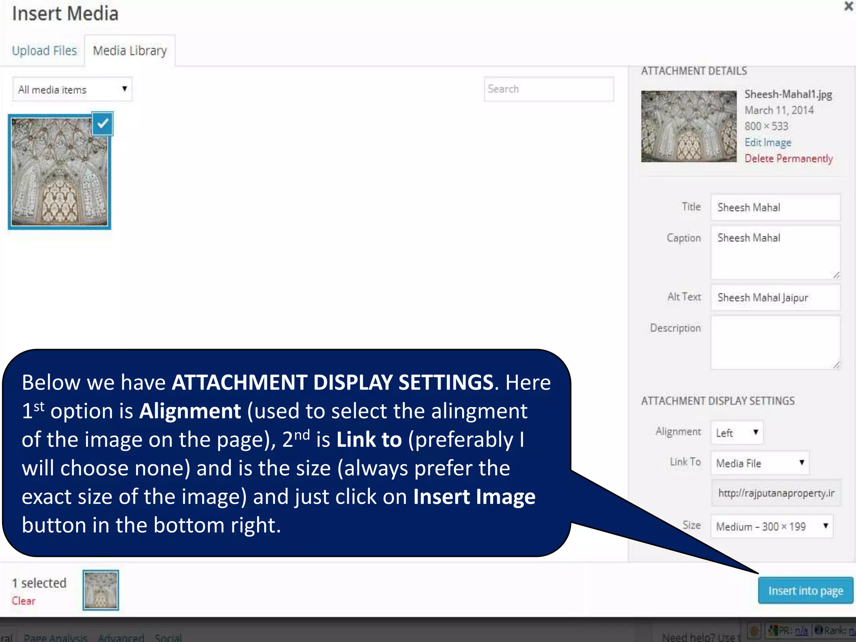Click the Search media input field
The width and height of the screenshot is (856, 642).
(548, 89)
